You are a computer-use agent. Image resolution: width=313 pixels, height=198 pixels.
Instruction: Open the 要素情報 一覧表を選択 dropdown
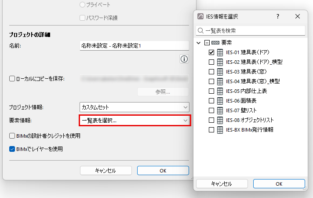(135, 121)
